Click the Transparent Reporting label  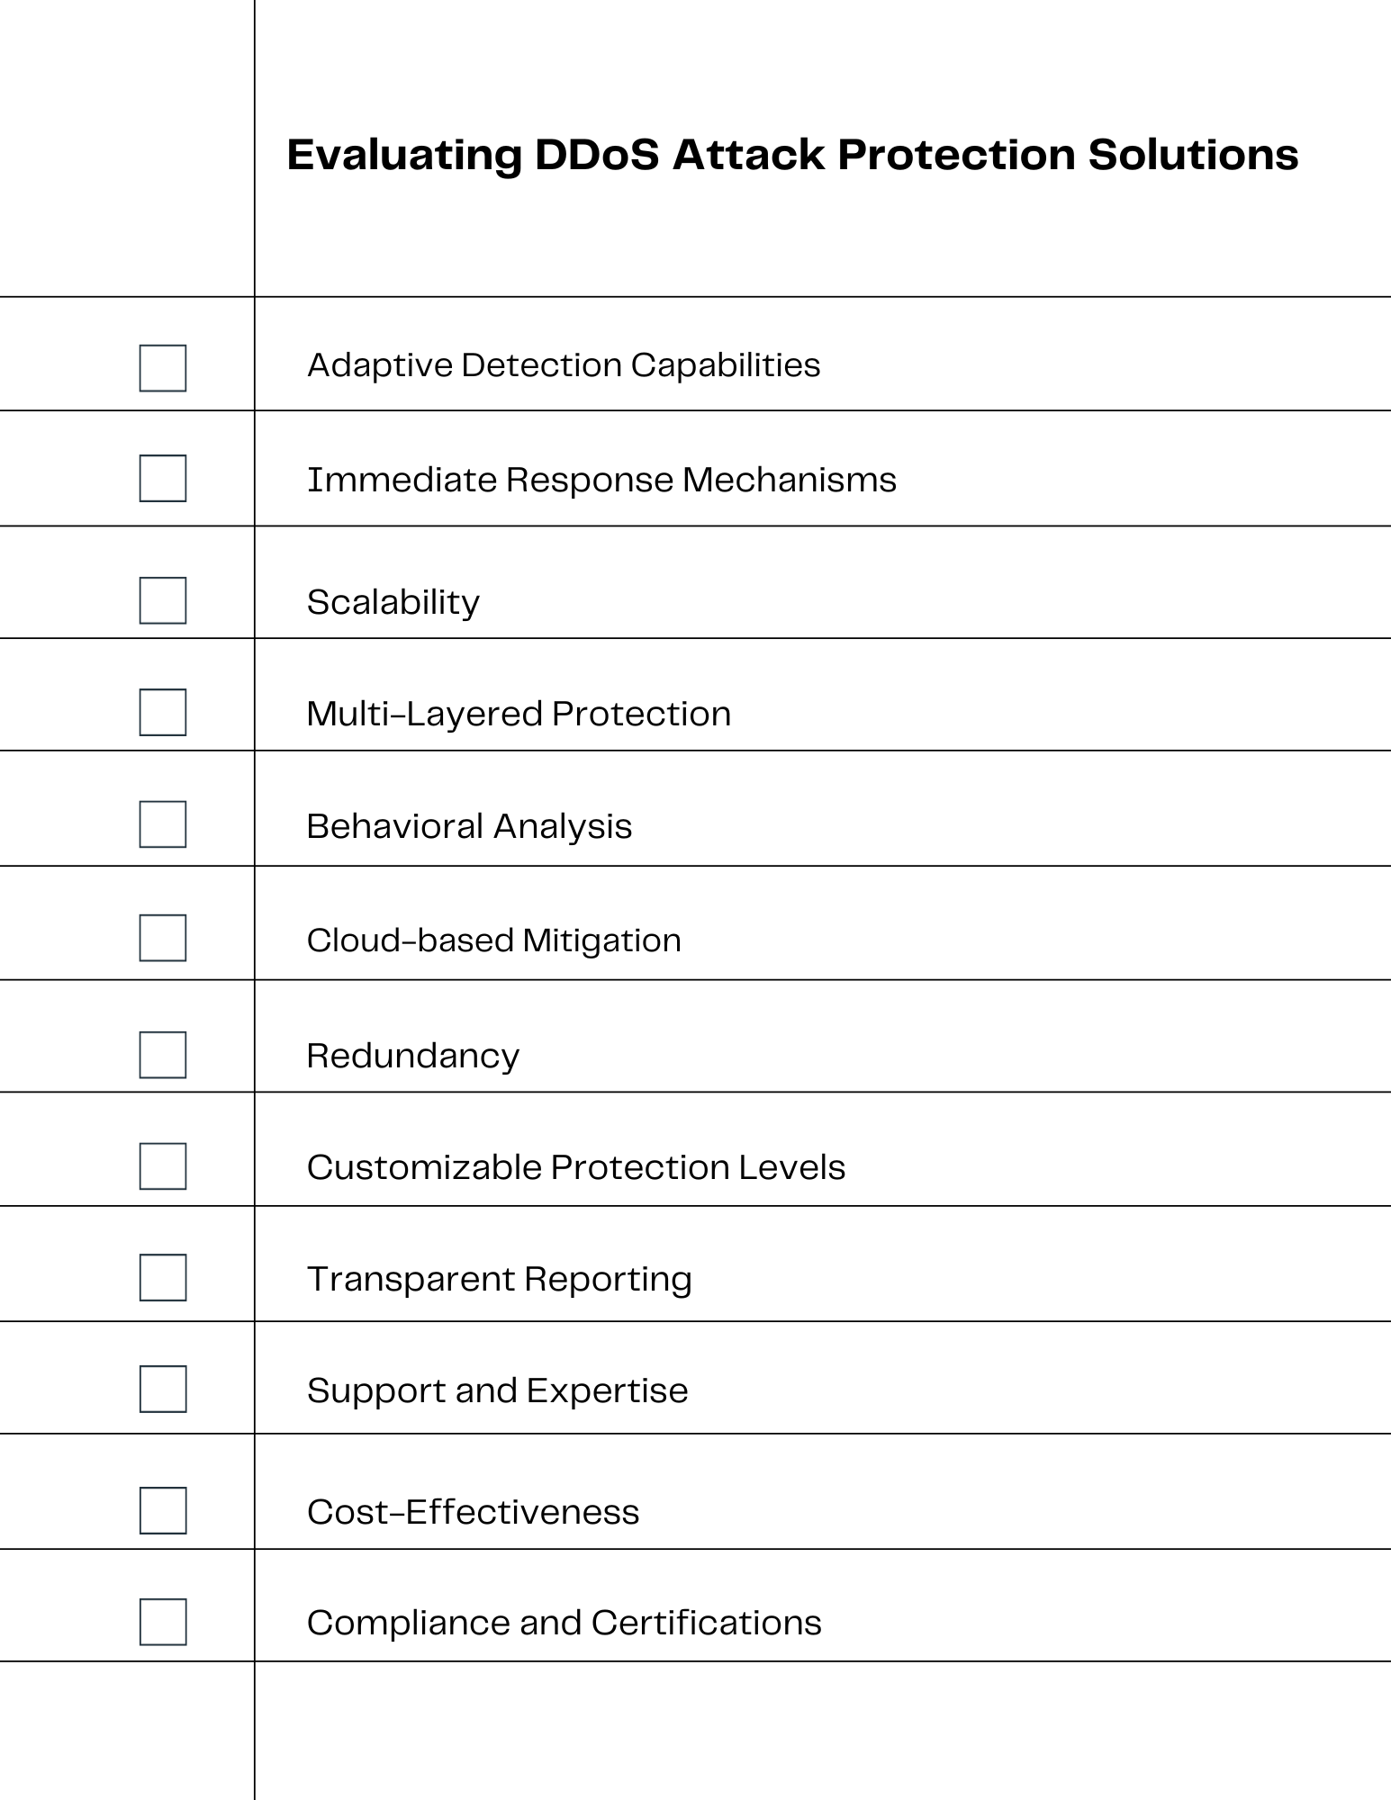(x=500, y=1279)
